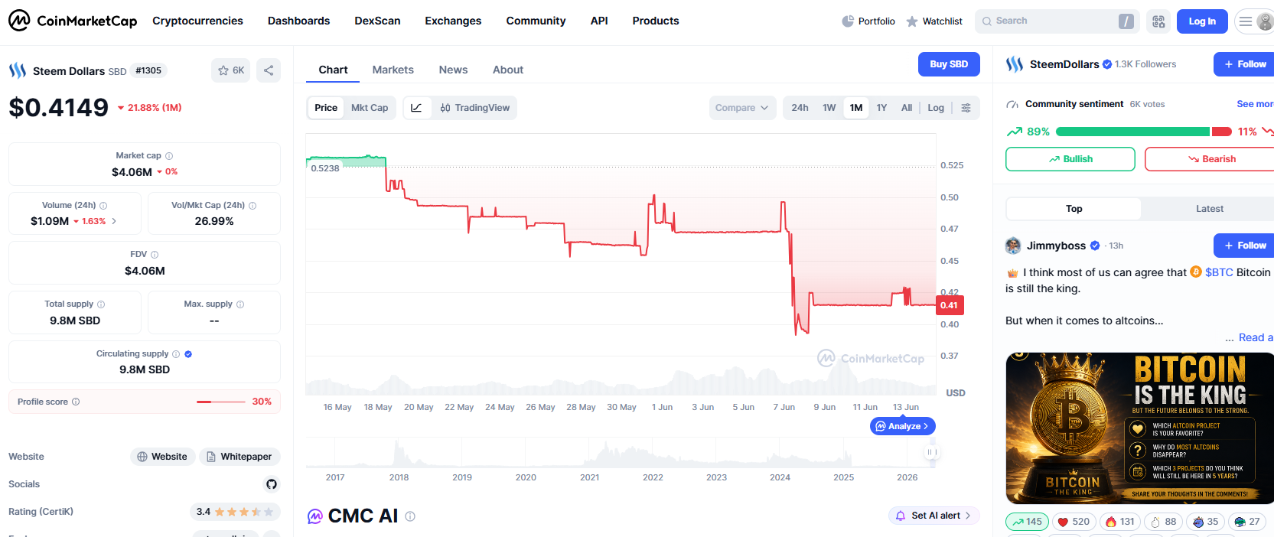This screenshot has height=537, width=1274.
Task: Set chart range to 1Y
Action: (881, 108)
